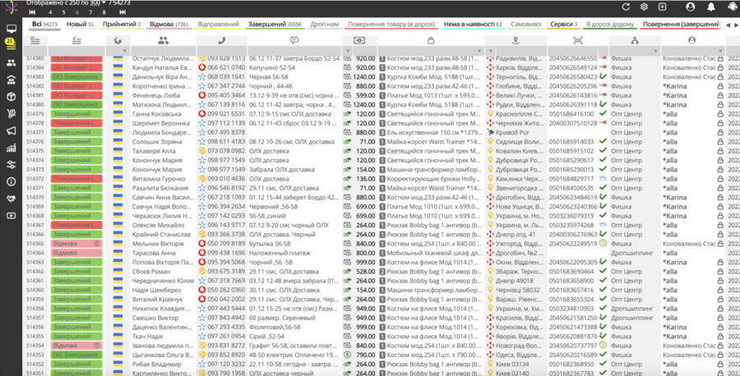Open the statistics chart icon in sidebar
This screenshot has width=740, height=376.
[11, 148]
